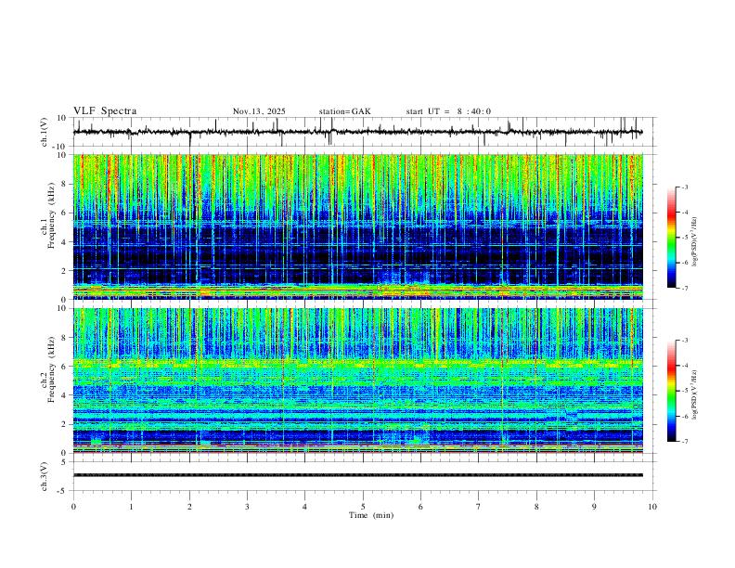Viewport: 735px width, 568px height.
Task: Click the ch.1 PSD color scale bar
Action: click(671, 238)
